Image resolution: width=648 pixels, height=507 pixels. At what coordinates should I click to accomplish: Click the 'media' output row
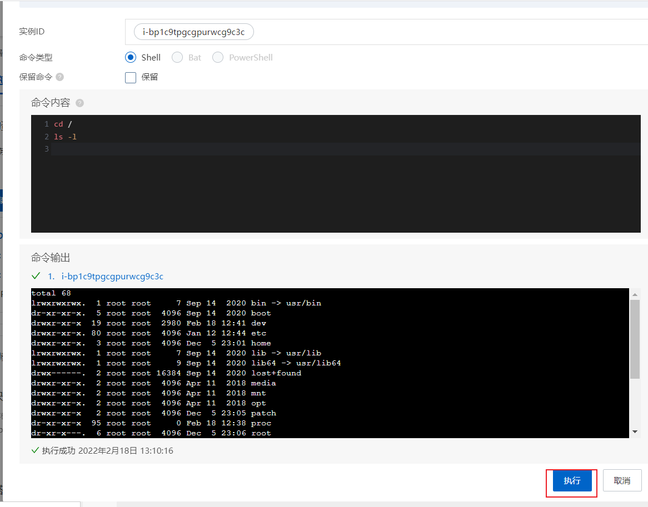point(154,383)
